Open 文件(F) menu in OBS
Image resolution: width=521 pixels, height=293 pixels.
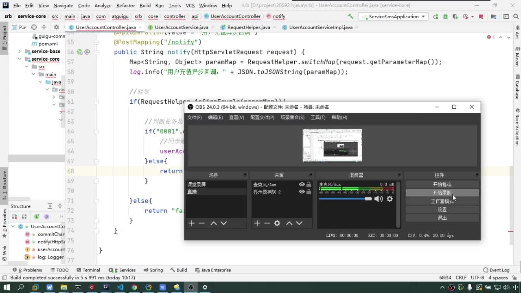point(195,117)
